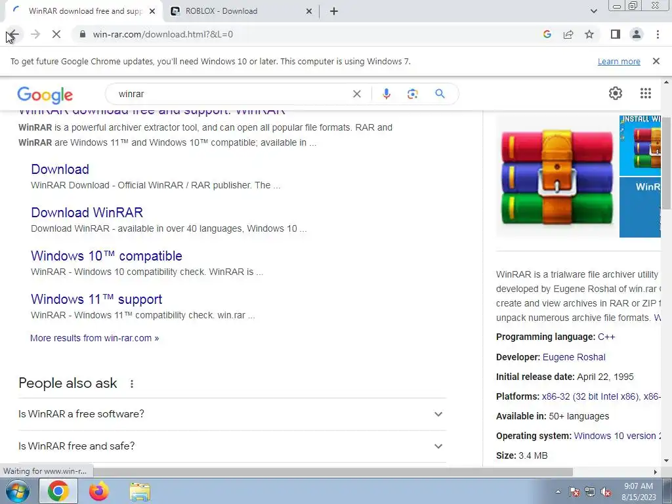Screen dimensions: 672x504
Task: Open Action Center flag icon
Action: coord(574,492)
